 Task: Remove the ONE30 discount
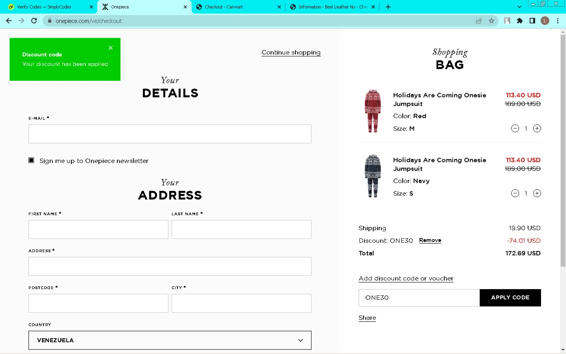click(430, 240)
